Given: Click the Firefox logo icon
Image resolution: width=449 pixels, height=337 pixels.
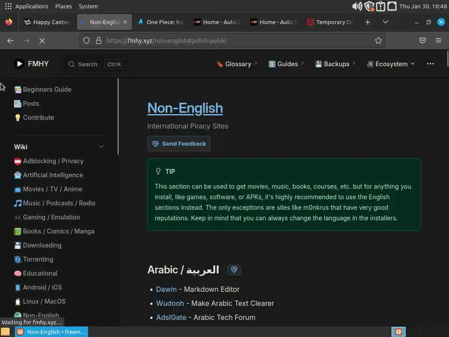Looking at the screenshot, I should (x=9, y=22).
